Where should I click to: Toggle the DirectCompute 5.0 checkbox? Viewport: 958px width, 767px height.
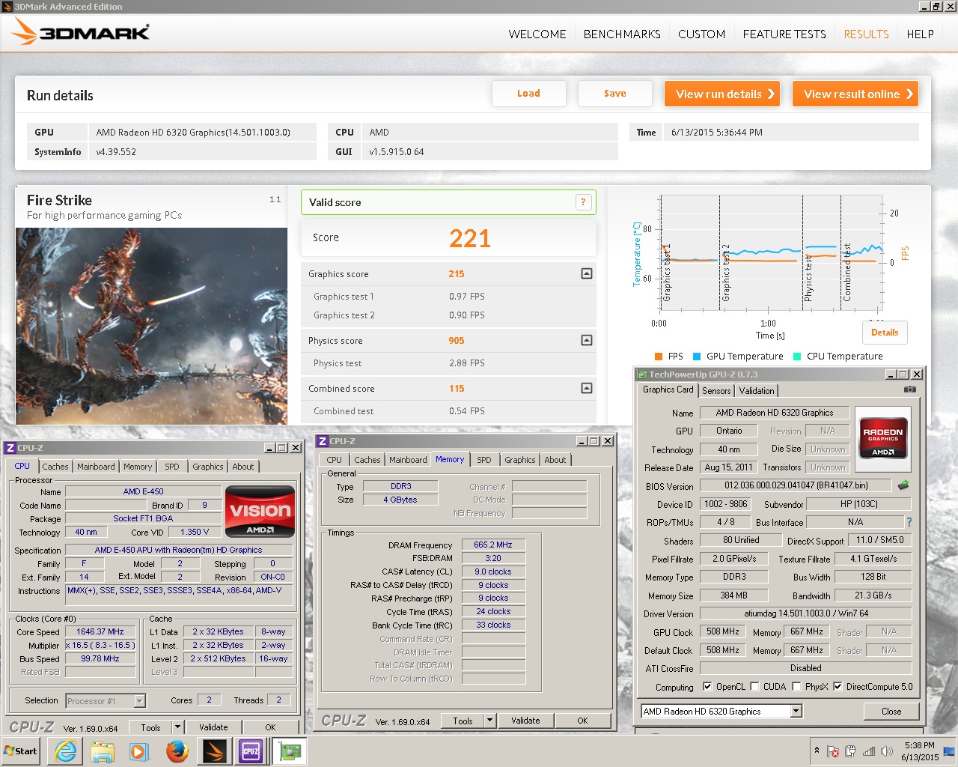click(x=838, y=686)
